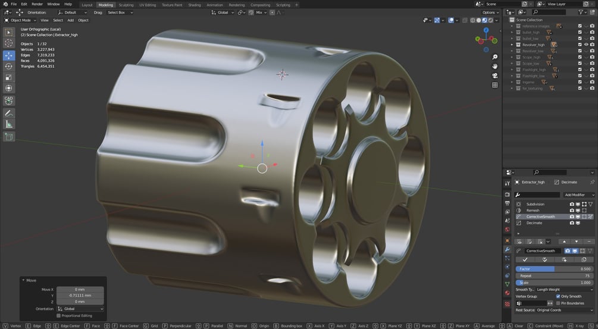Viewport: 598px width, 329px height.
Task: Open the Render menu
Action: click(37, 4)
